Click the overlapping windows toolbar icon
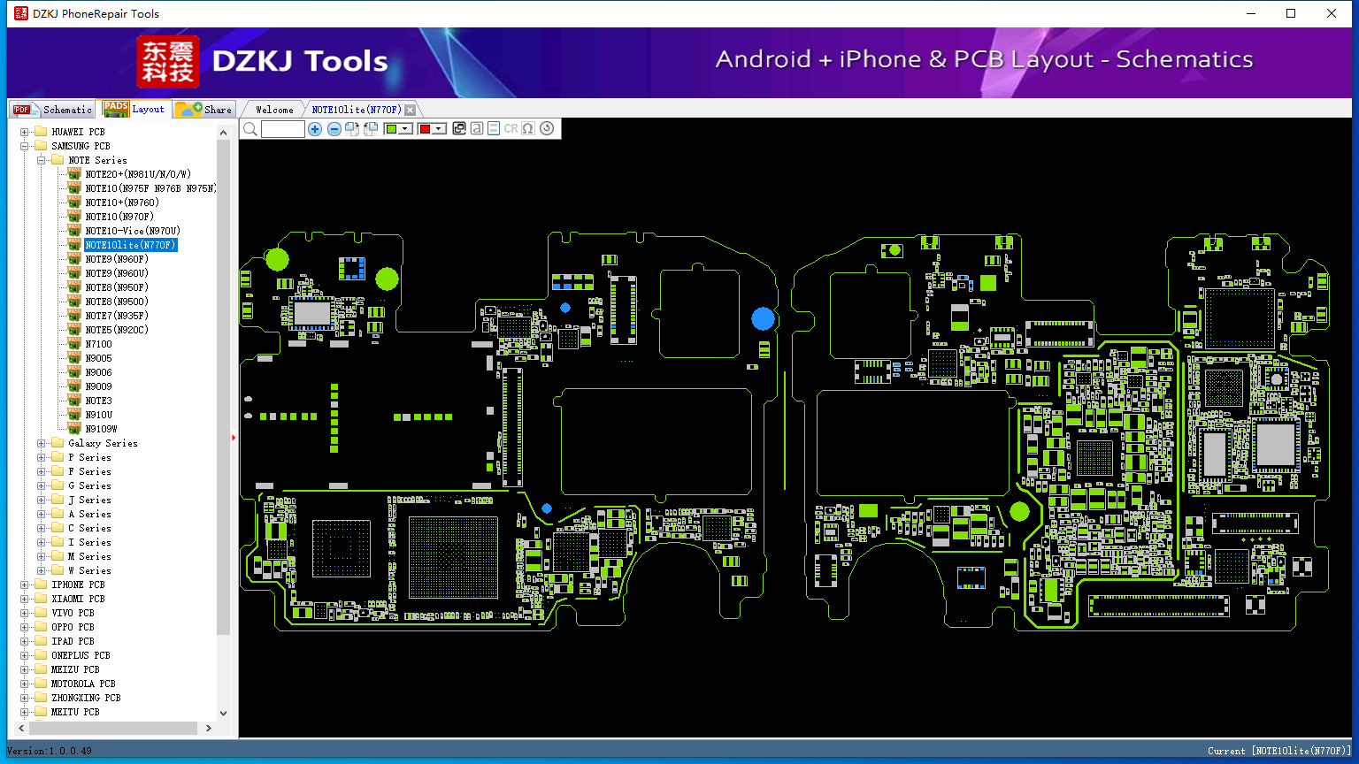This screenshot has width=1359, height=764. click(x=459, y=128)
